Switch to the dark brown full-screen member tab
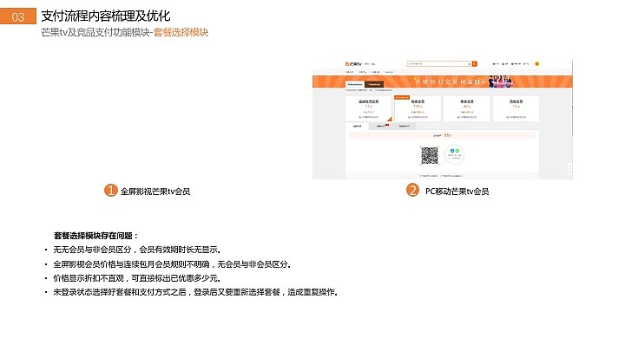Screen dimensions: 625x351 [x=374, y=84]
